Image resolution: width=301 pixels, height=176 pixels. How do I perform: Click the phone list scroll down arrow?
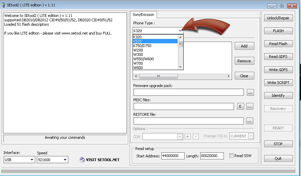pyautogui.click(x=180, y=67)
